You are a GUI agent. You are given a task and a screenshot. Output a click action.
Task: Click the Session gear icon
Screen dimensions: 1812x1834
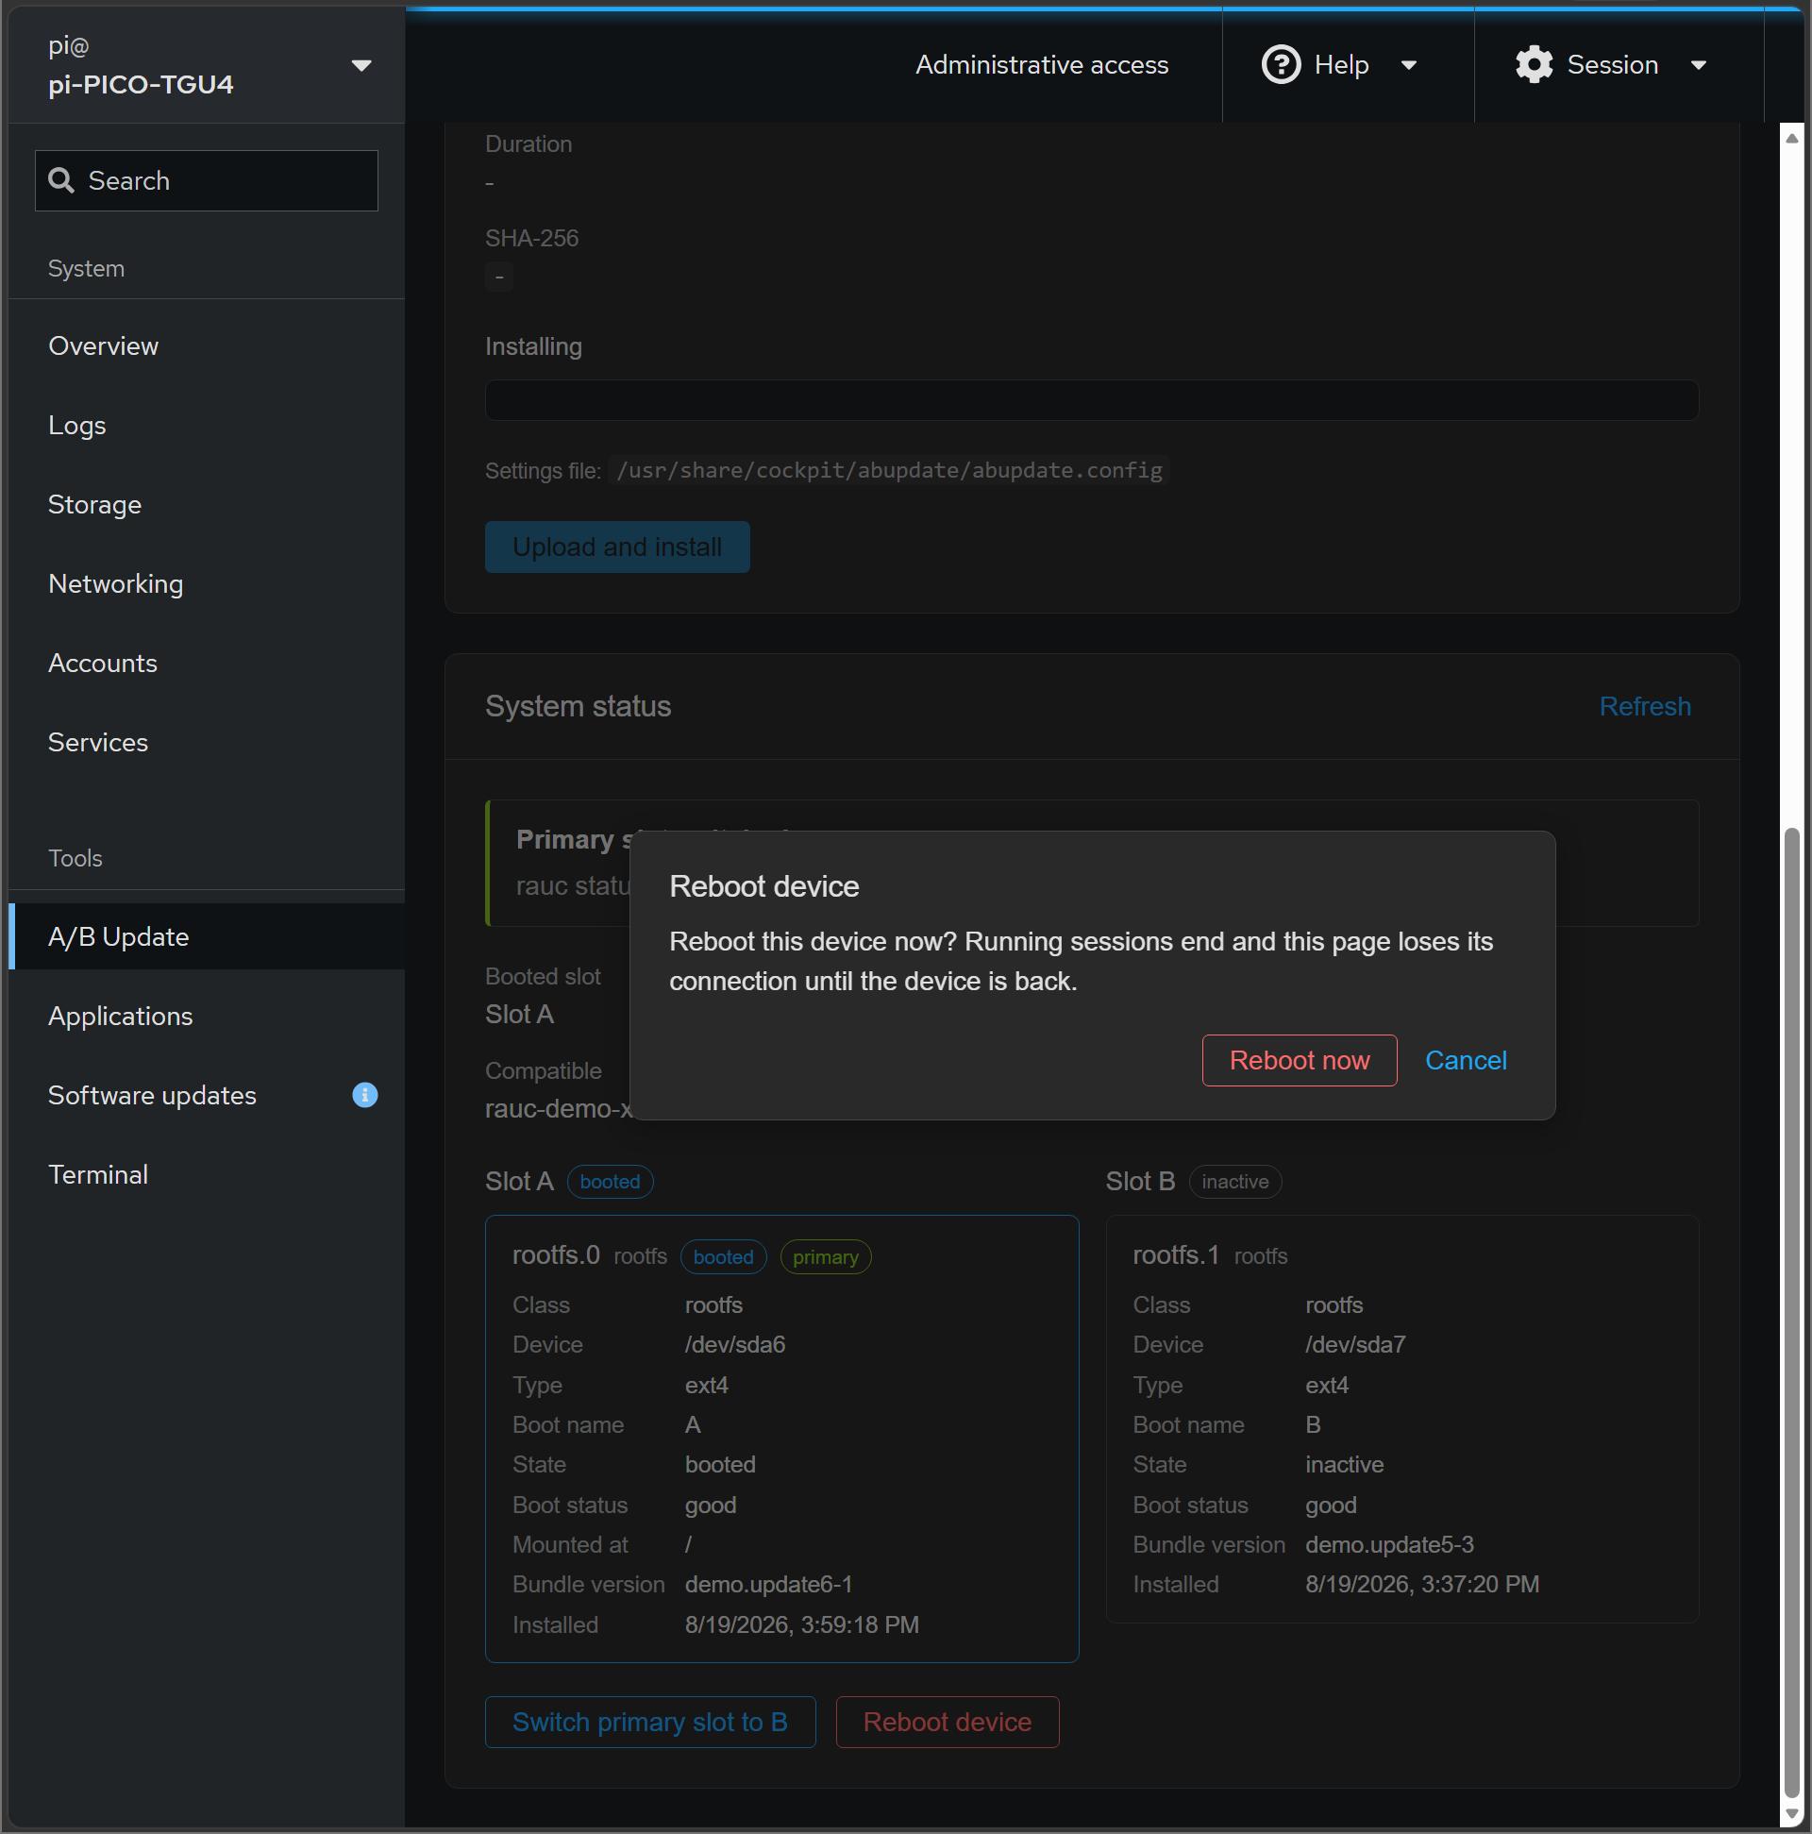click(1534, 64)
